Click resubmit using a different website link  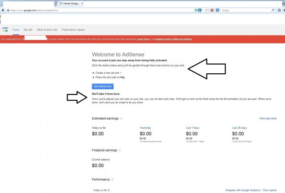coord(173,39)
